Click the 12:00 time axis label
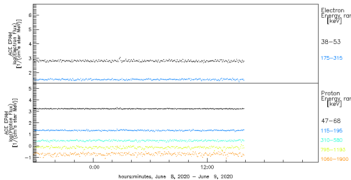The image size is (351, 180). (207, 167)
